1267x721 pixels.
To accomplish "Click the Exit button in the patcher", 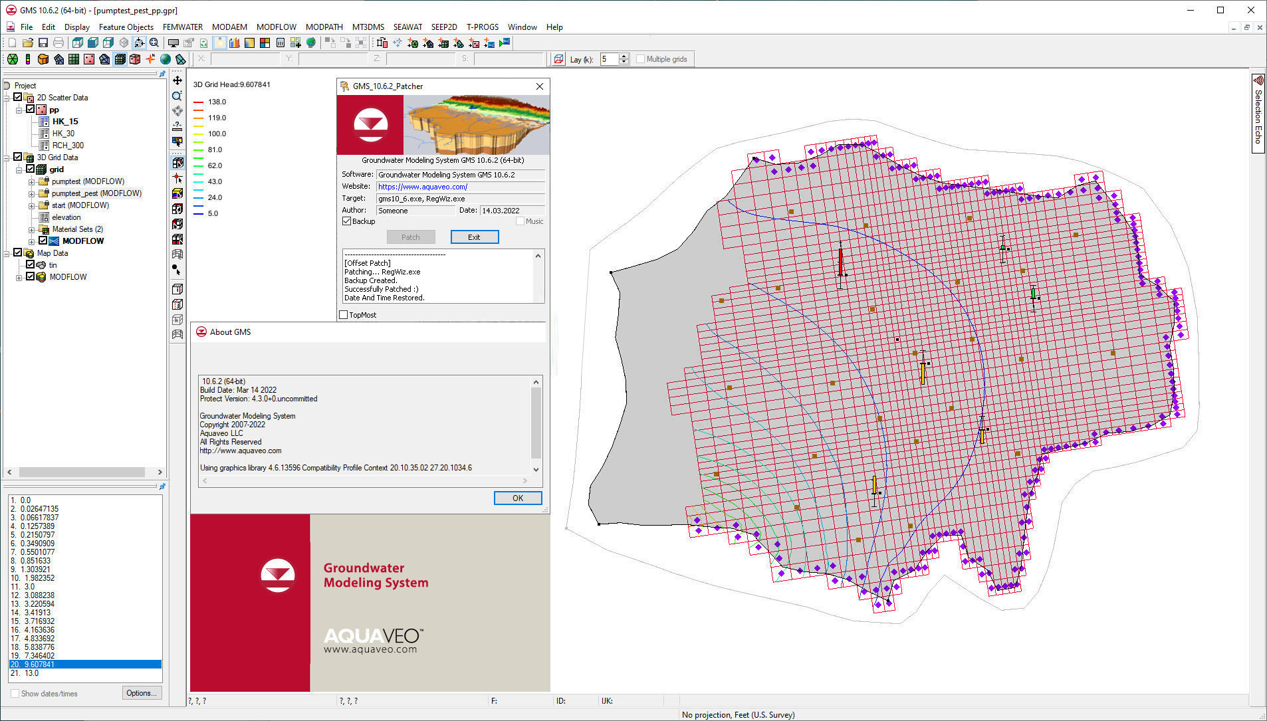I will (x=474, y=237).
